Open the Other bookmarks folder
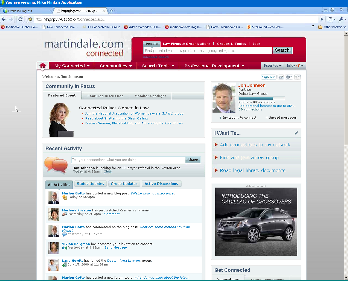This screenshot has width=348, height=281. (332, 27)
